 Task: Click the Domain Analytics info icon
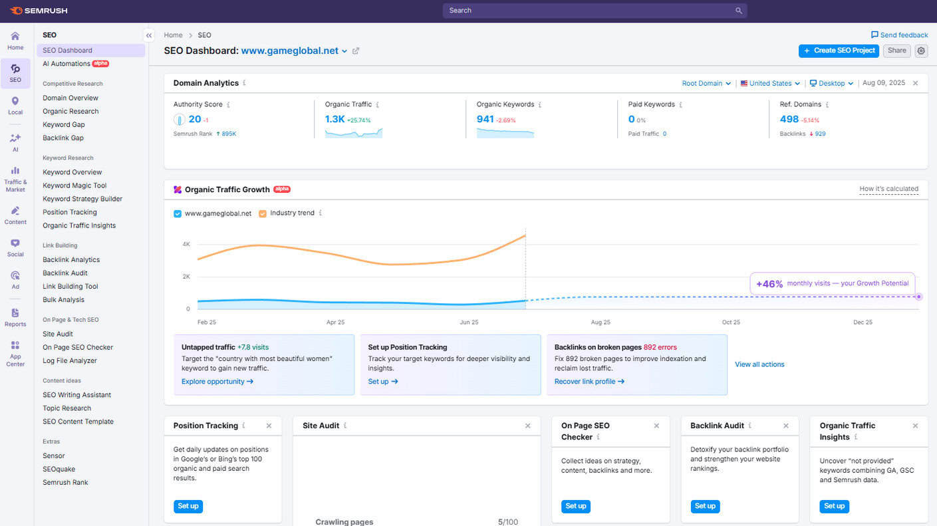tap(244, 83)
